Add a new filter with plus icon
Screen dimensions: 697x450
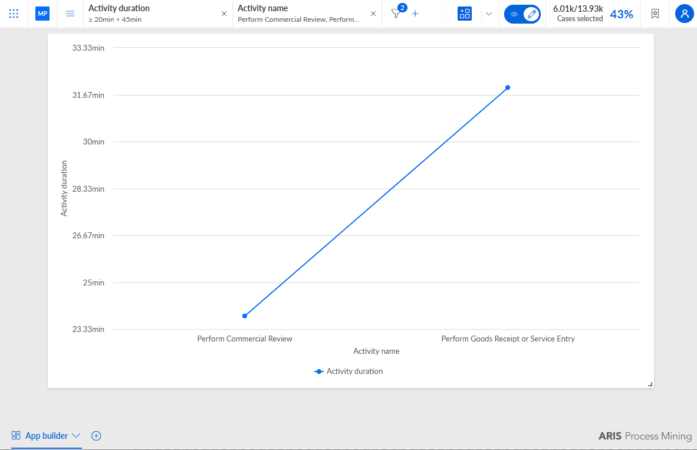coord(415,14)
